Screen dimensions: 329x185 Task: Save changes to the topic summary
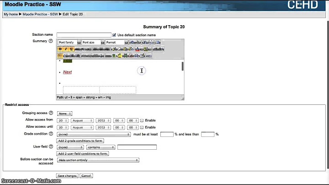click(x=67, y=176)
